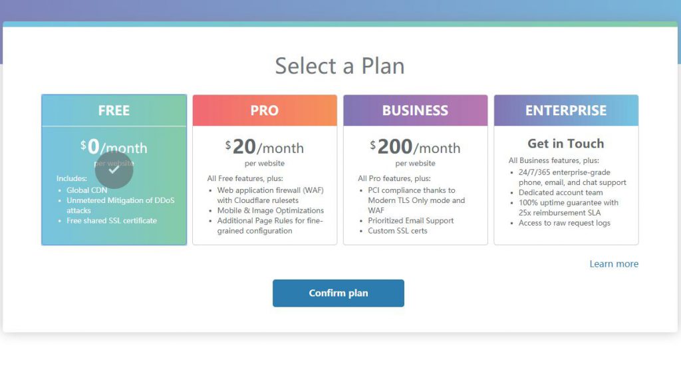Screen dimensions: 681x370
Task: Select the FREE plan header
Action: pyautogui.click(x=114, y=110)
